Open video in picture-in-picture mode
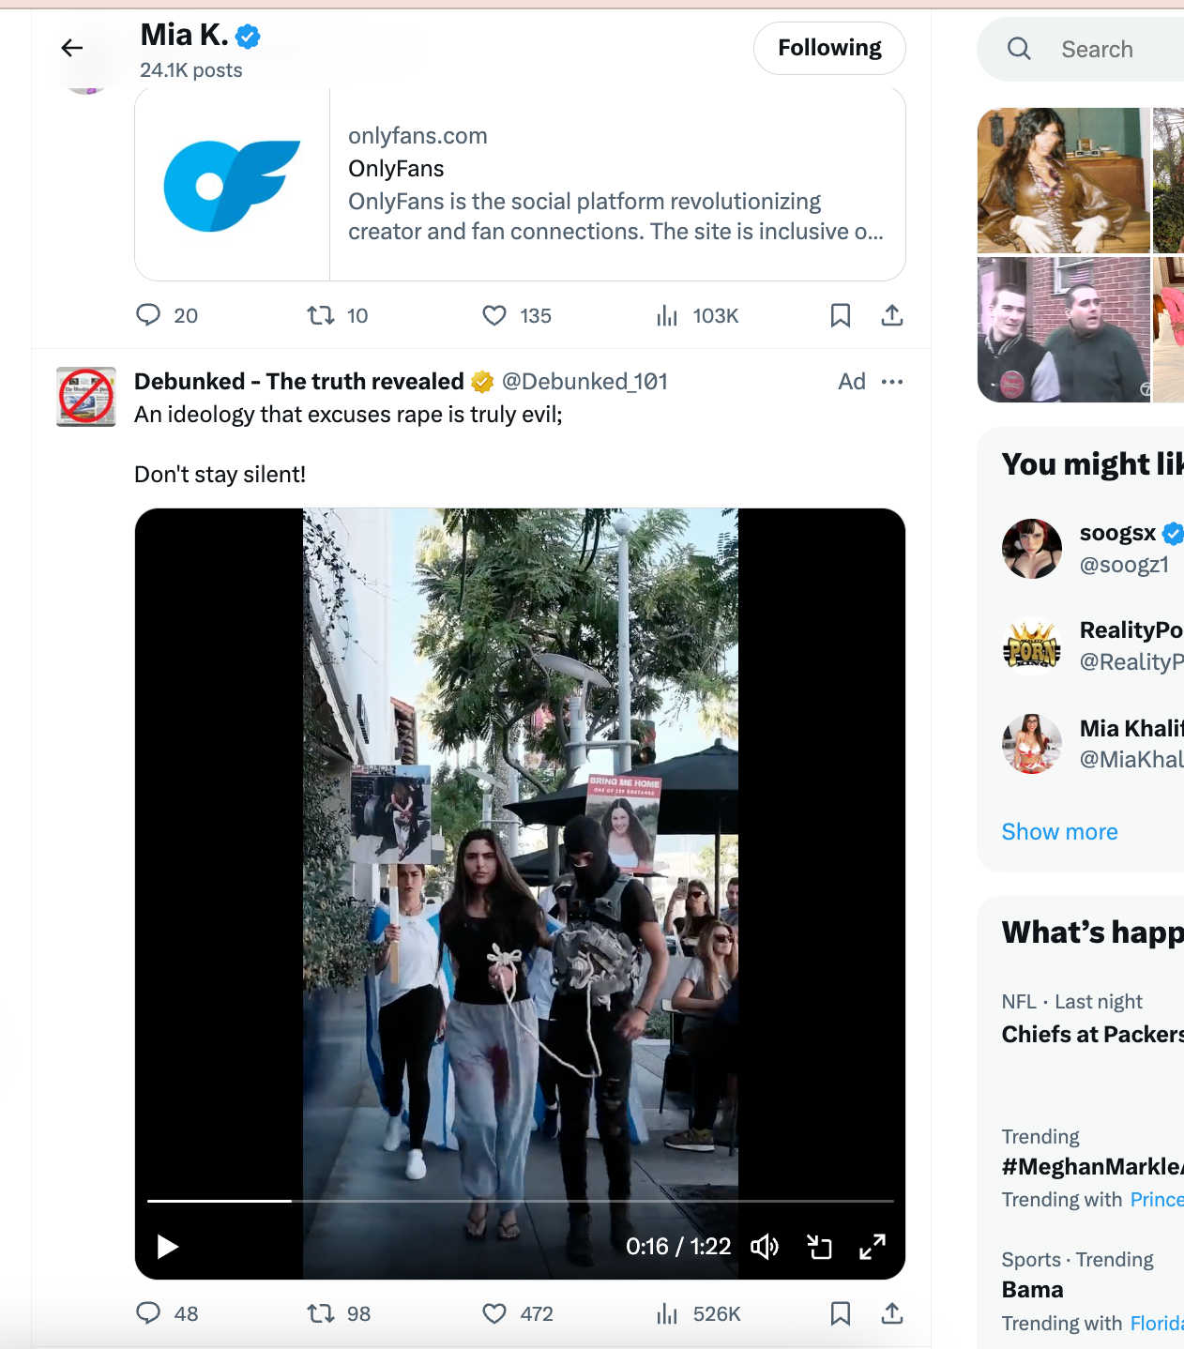This screenshot has width=1184, height=1349. pos(819,1246)
